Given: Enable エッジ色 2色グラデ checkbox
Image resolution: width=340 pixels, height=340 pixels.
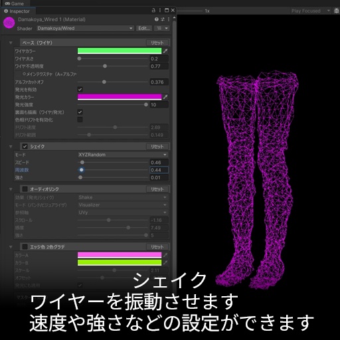Looking at the screenshot, I should pyautogui.click(x=25, y=246).
